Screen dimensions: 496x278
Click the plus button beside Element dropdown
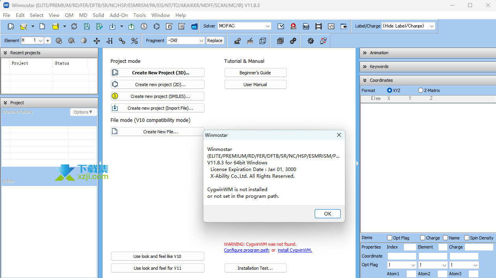click(x=48, y=41)
